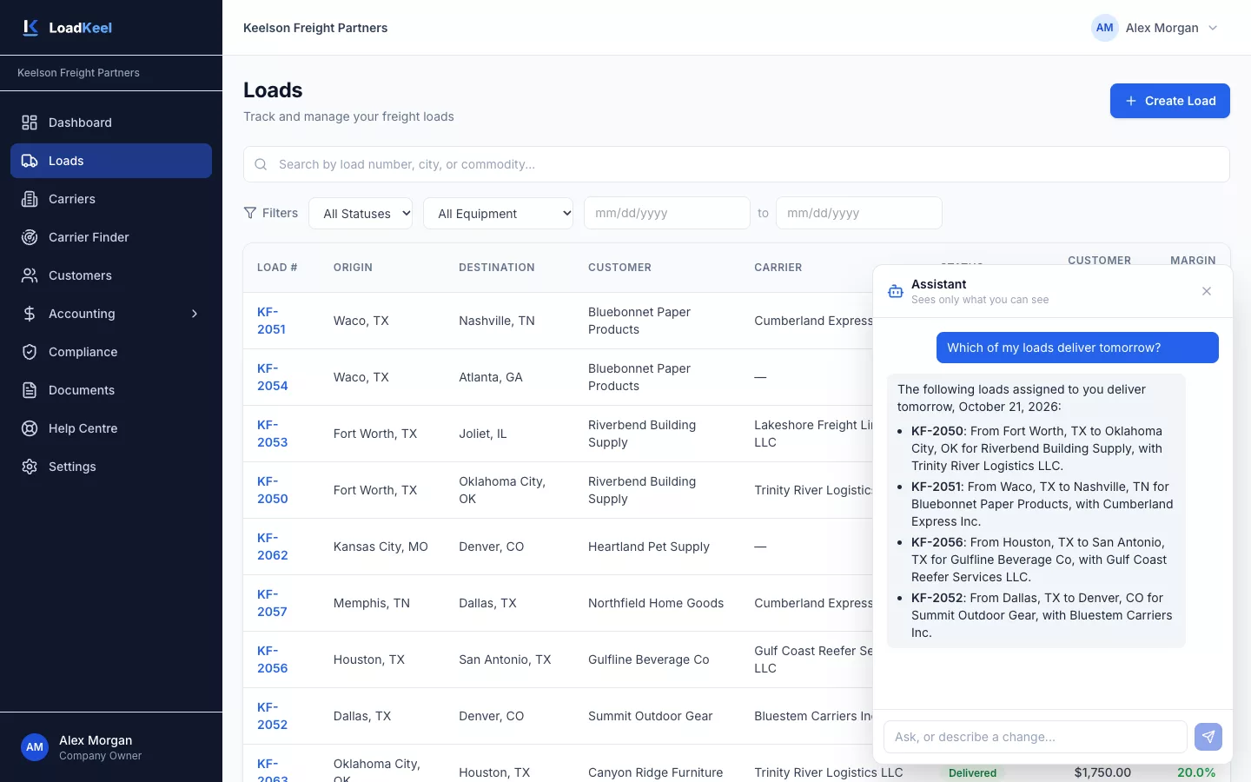This screenshot has height=782, width=1251.
Task: Open load KF-2057
Action: pos(272,603)
